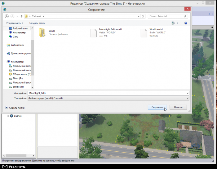This screenshot has height=169, width=217.
Task: Click the Back navigation arrow
Action: pyautogui.click(x=7, y=16)
